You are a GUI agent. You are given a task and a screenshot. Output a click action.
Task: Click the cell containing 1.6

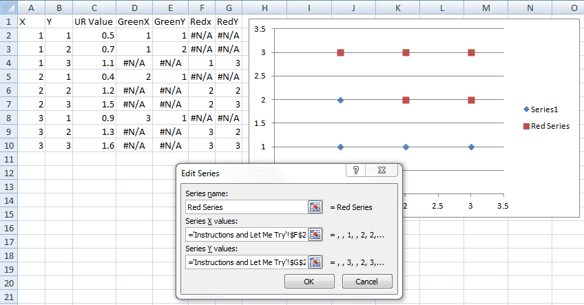point(94,145)
